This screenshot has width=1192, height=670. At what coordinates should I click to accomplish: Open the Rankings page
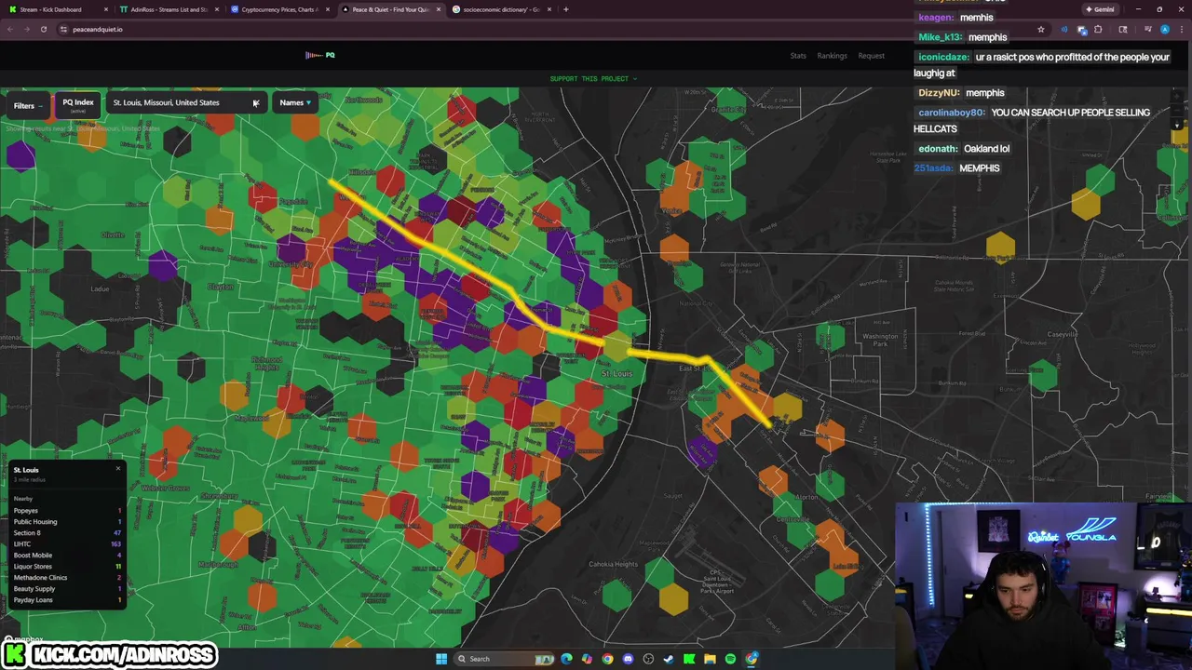832,56
